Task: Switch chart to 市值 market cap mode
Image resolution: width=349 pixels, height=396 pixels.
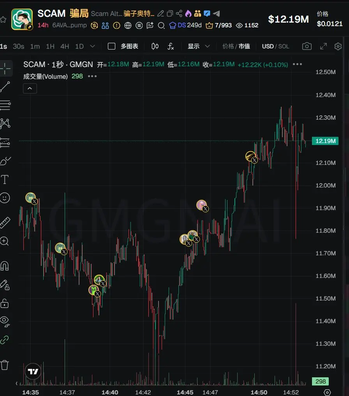Action: [x=244, y=46]
